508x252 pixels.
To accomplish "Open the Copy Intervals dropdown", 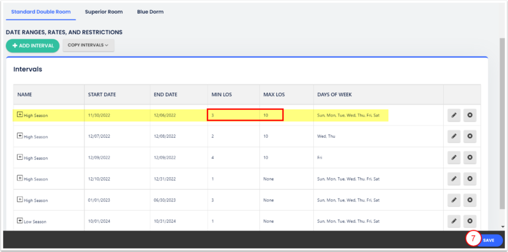I will point(88,45).
